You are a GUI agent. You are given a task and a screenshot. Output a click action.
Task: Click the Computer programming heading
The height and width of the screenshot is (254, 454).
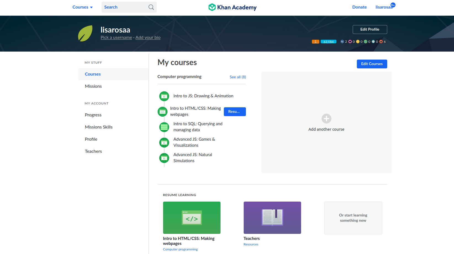point(179,77)
